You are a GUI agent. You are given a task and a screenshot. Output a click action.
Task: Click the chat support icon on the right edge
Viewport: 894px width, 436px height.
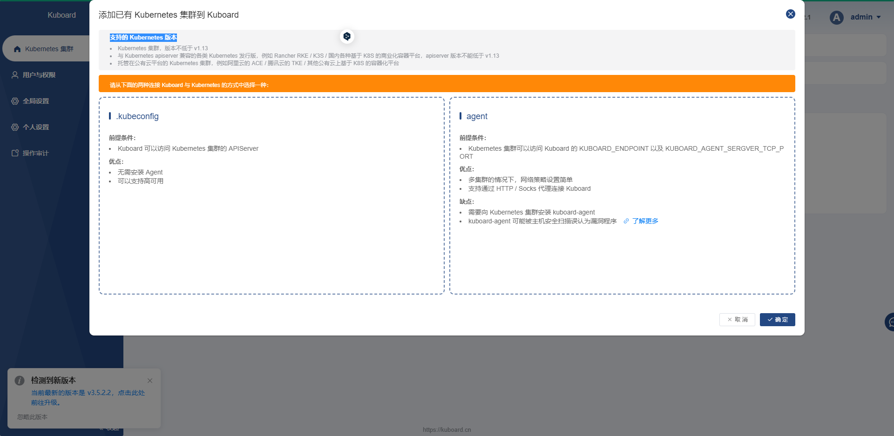point(890,322)
